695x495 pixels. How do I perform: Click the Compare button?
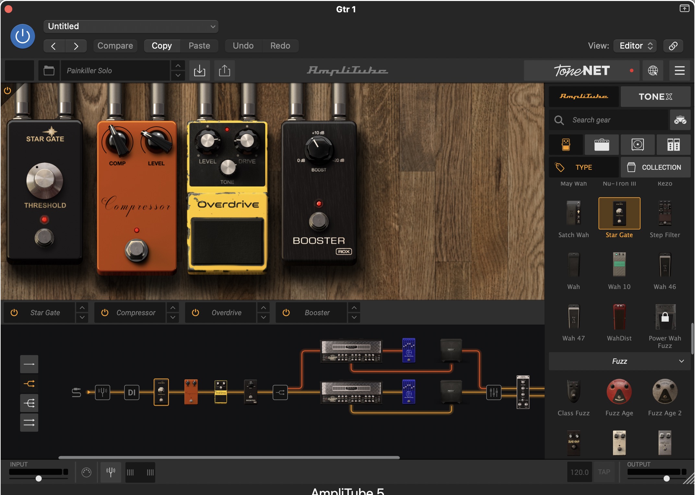pyautogui.click(x=115, y=46)
